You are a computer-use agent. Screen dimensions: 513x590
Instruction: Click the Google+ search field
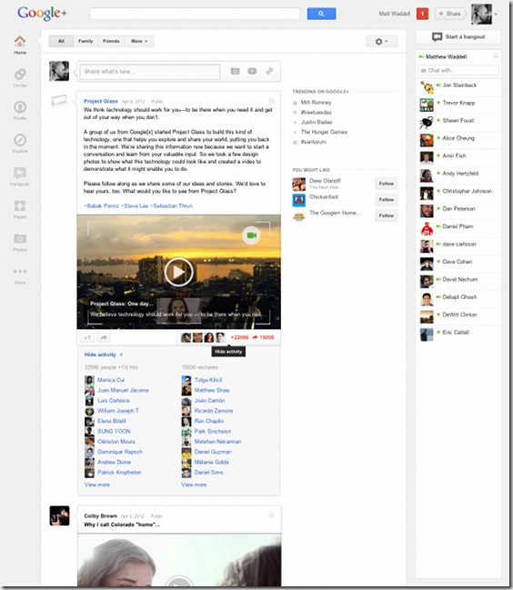click(x=195, y=14)
